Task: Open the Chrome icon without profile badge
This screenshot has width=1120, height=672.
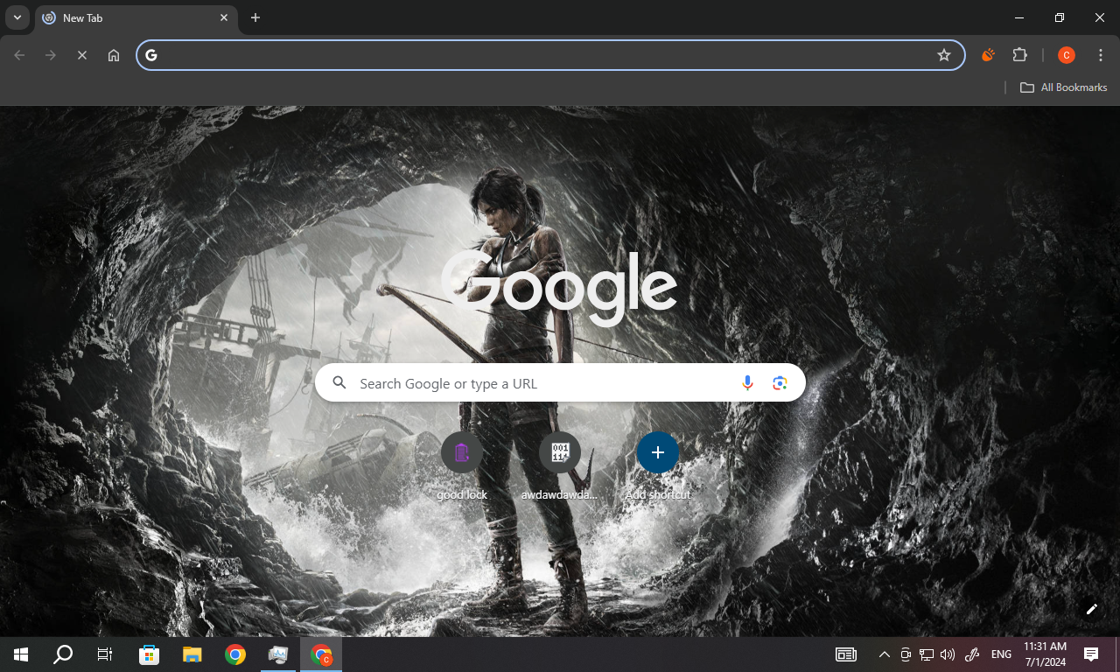Action: [234, 654]
